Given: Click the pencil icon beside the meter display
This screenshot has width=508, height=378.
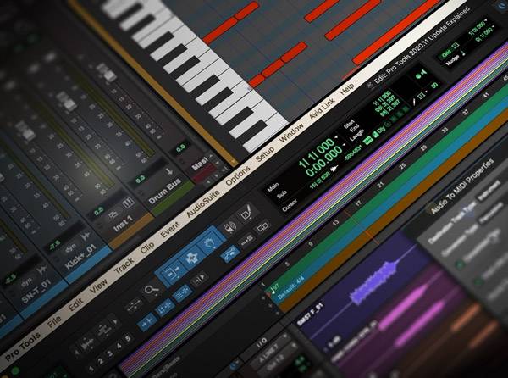Looking at the screenshot, I should coord(414,102).
